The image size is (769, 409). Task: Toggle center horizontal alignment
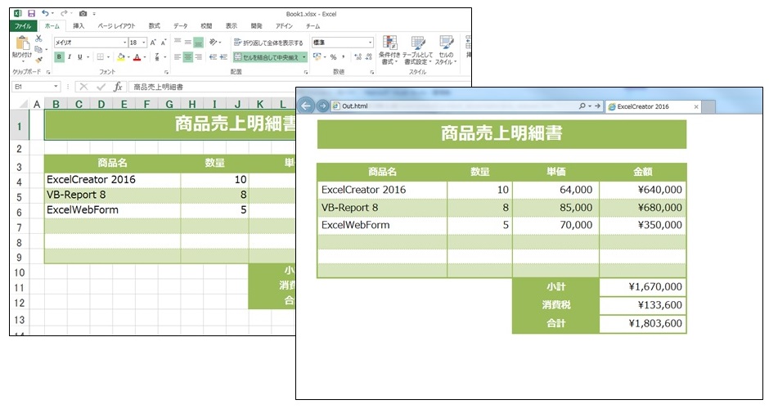tap(188, 57)
